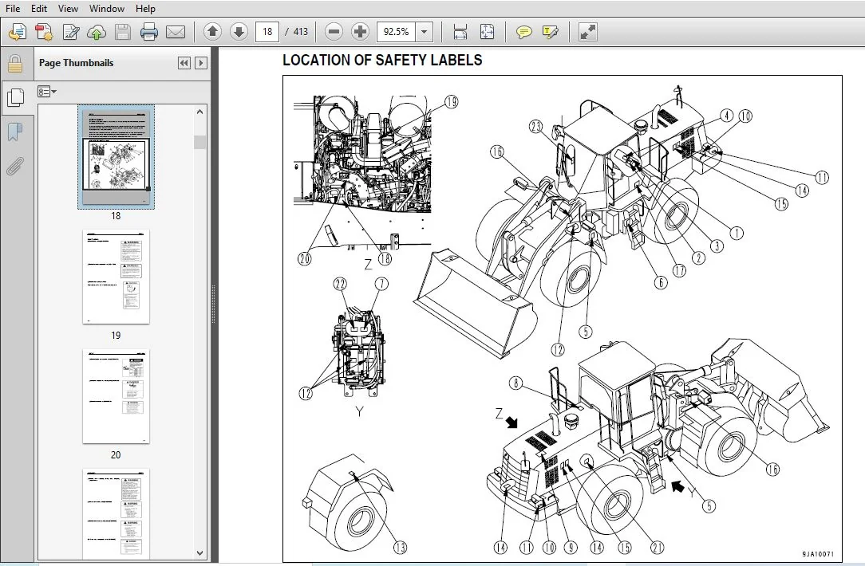Click the page number field showing 18
Image resolution: width=865 pixels, height=566 pixels.
click(x=267, y=32)
